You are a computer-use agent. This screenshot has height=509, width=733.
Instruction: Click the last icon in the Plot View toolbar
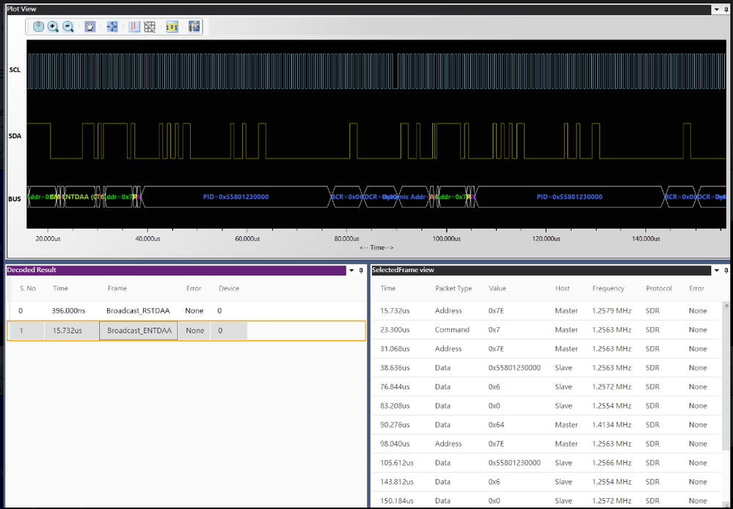194,26
